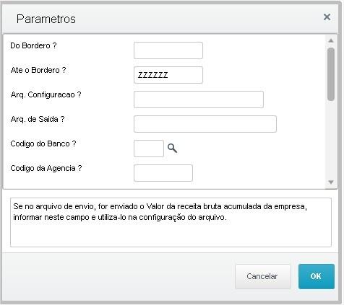Click the vertical scrollbar thumb
This screenshot has width=344, height=305.
coord(331,74)
